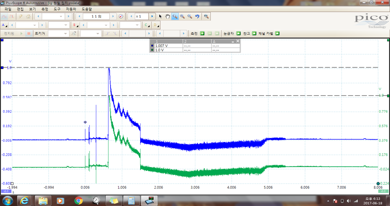The height and width of the screenshot is (206, 390).
Task: Open the 도구 menu
Action: pyautogui.click(x=57, y=9)
